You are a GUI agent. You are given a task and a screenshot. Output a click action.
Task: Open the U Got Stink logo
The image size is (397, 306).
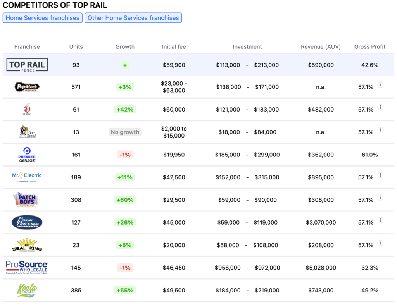[x=27, y=132]
